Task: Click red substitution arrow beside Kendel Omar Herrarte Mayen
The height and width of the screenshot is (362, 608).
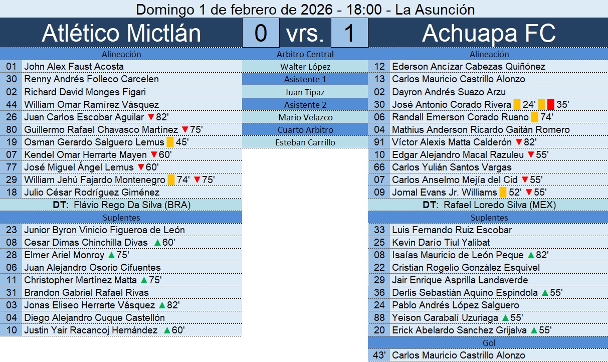Action: 154,154
